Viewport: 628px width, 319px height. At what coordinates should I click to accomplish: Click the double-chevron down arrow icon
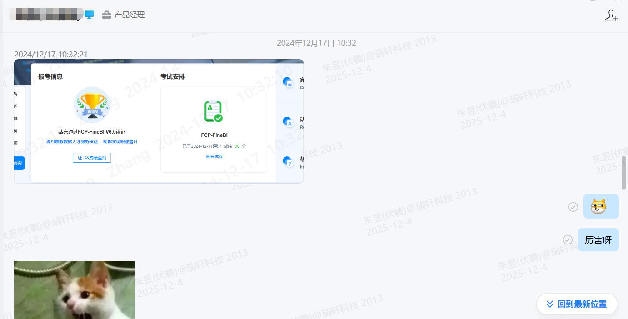(x=550, y=304)
